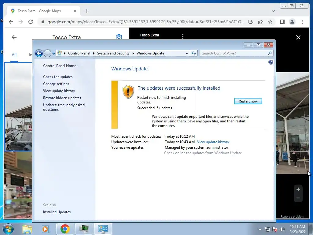The height and width of the screenshot is (235, 313).
Task: Click Google Maps back arrow beside Tesco Extra
Action: tap(14, 37)
